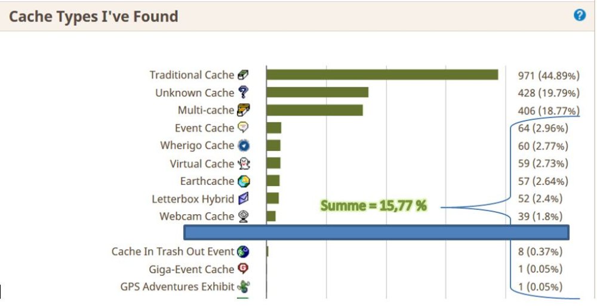Click the Earthcache globe icon
The image size is (597, 306).
(243, 181)
